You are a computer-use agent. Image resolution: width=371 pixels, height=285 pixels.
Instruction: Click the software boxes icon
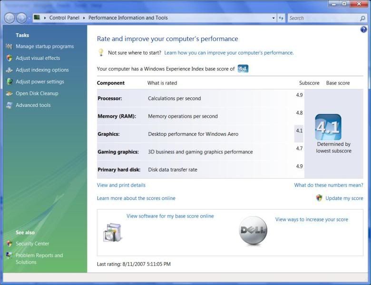click(113, 233)
